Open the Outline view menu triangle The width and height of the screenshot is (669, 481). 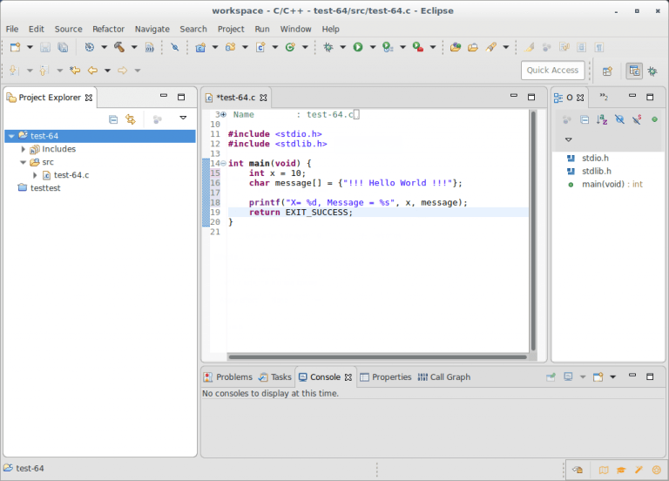[x=568, y=139]
